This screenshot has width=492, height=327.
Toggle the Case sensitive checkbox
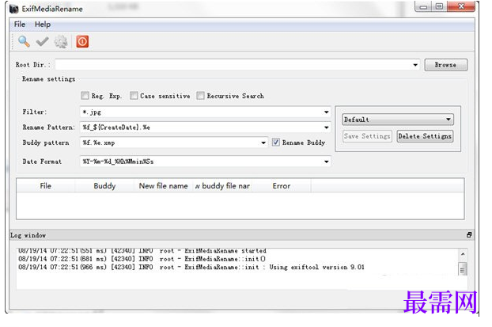tap(134, 96)
